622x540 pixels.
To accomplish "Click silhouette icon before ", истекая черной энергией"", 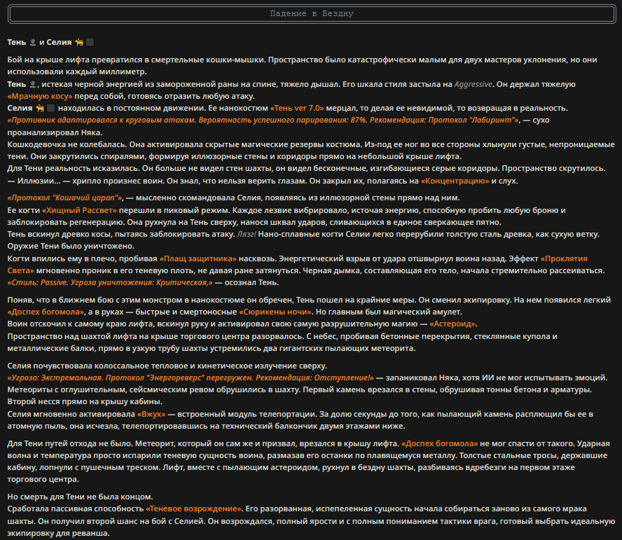I will pyautogui.click(x=32, y=84).
